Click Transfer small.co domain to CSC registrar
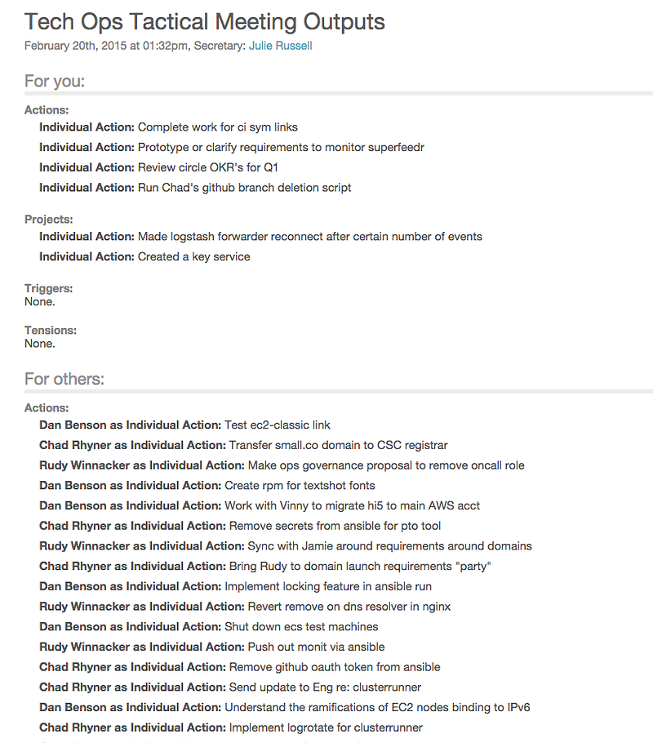Screen dimensions: 653x743 [x=243, y=446]
